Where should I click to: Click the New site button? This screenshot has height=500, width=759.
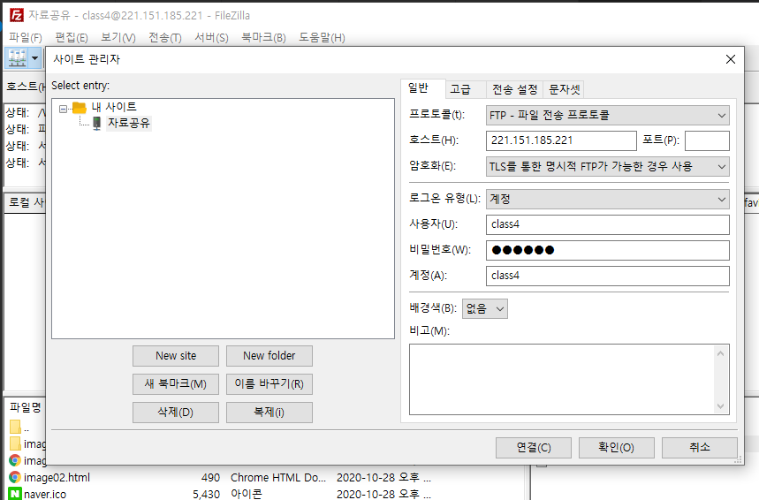176,356
